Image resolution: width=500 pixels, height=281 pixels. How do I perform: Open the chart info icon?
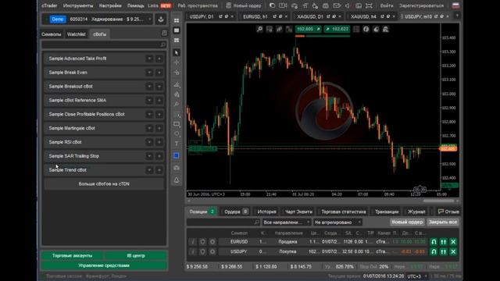click(x=366, y=30)
